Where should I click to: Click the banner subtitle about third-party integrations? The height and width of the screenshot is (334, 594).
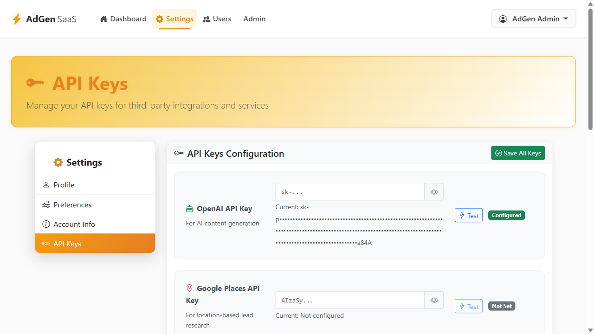coord(148,105)
